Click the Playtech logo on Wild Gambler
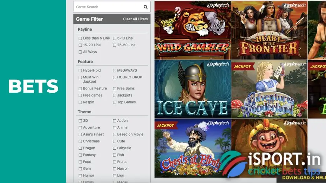This screenshot has width=326, height=183. (218, 5)
